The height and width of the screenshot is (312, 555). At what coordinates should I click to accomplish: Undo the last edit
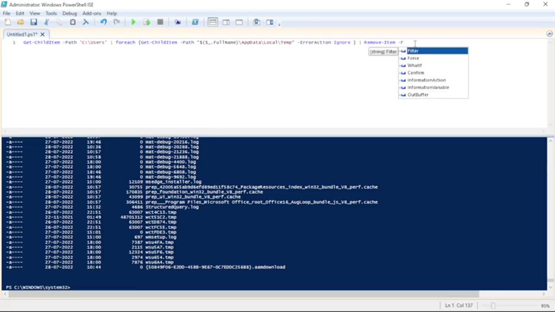[x=104, y=22]
